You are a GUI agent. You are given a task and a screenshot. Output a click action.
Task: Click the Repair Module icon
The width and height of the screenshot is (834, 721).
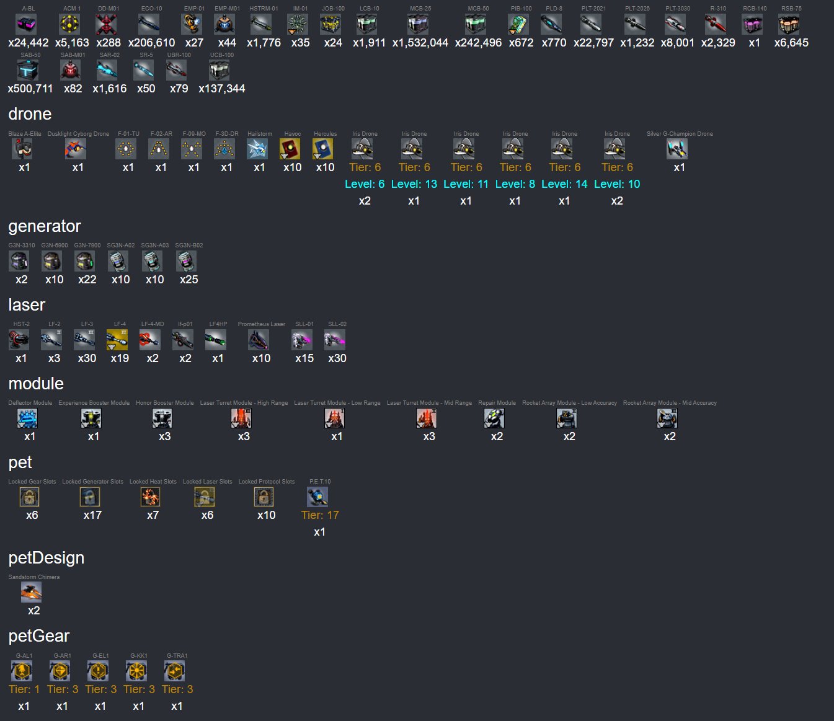(x=494, y=418)
